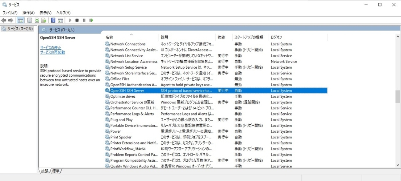Click the Properties toolbar icon

[30, 20]
